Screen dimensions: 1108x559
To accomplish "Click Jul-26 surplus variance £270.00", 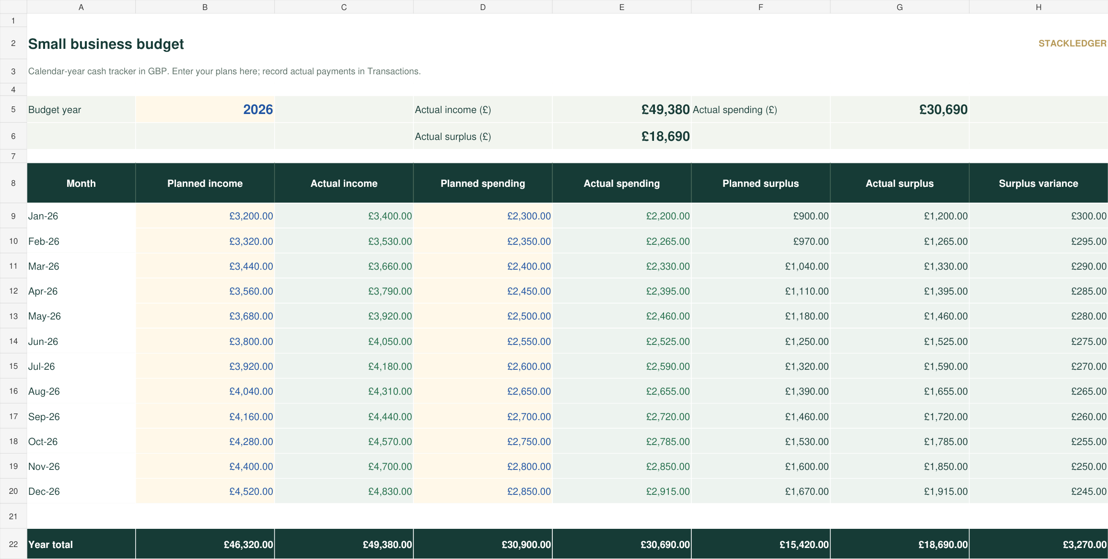I will coord(1038,366).
